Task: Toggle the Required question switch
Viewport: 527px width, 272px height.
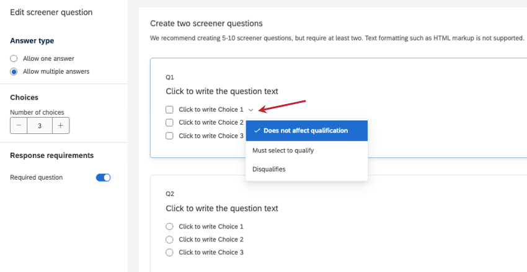Action: (x=103, y=178)
